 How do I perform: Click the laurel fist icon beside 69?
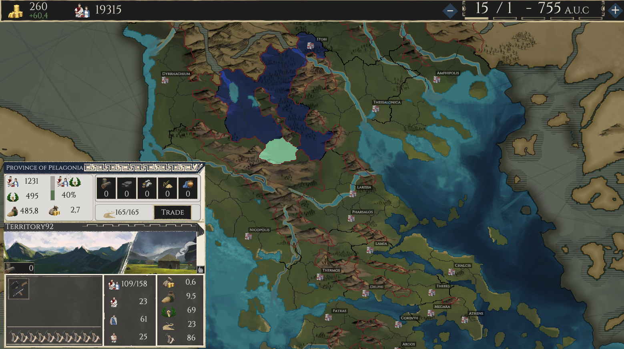pos(168,311)
